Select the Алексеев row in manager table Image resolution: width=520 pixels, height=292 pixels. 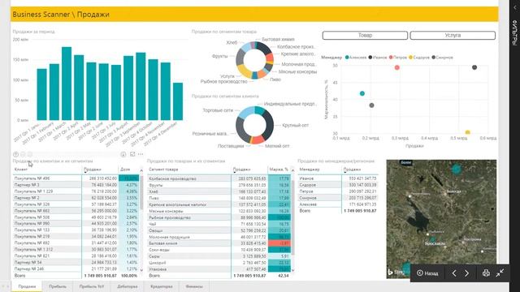pos(338,204)
